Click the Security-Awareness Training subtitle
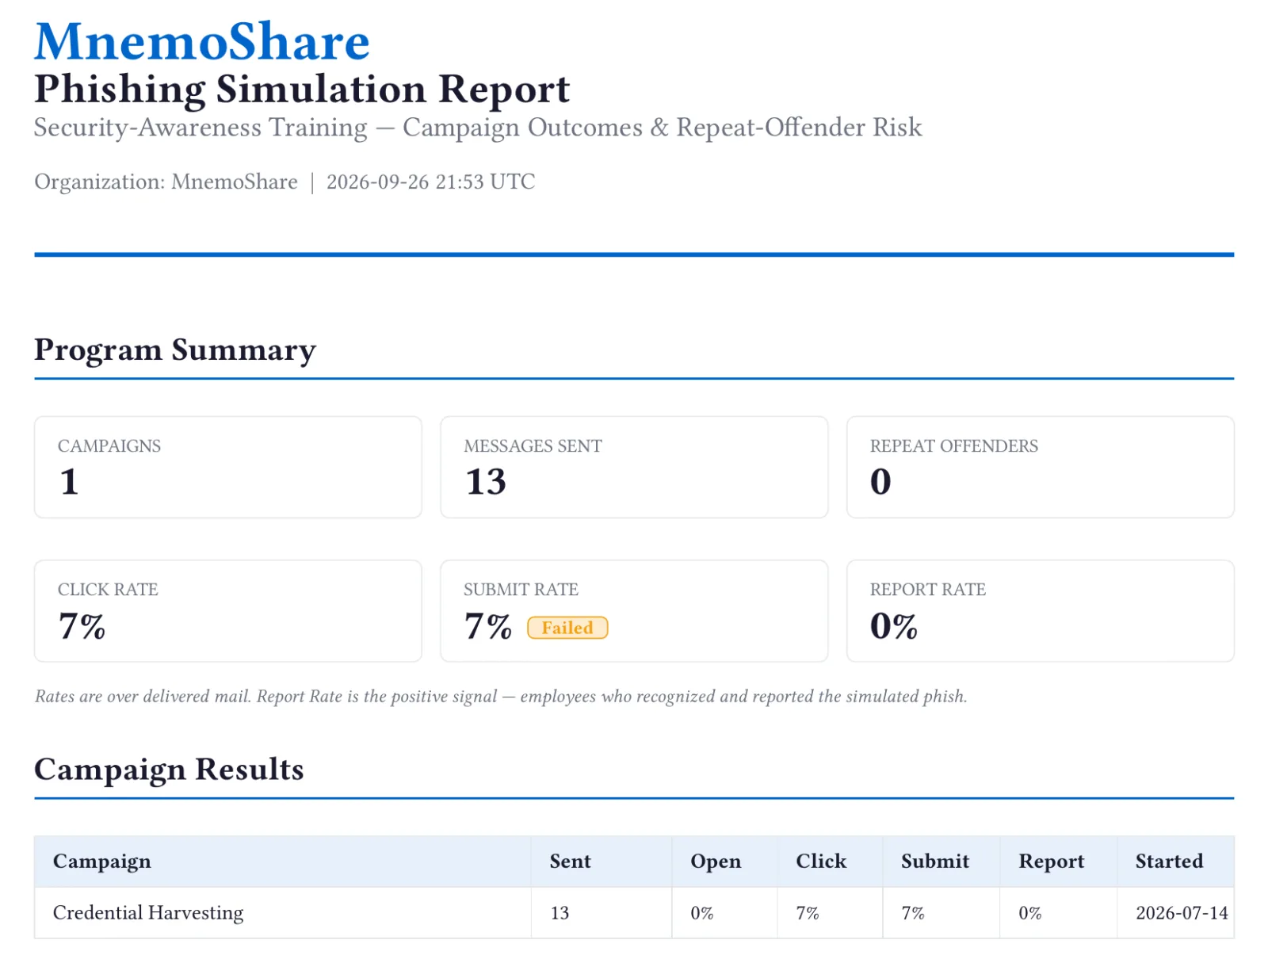The width and height of the screenshot is (1268, 959). (478, 128)
